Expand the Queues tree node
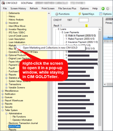The image size is (113, 131). click(3, 97)
